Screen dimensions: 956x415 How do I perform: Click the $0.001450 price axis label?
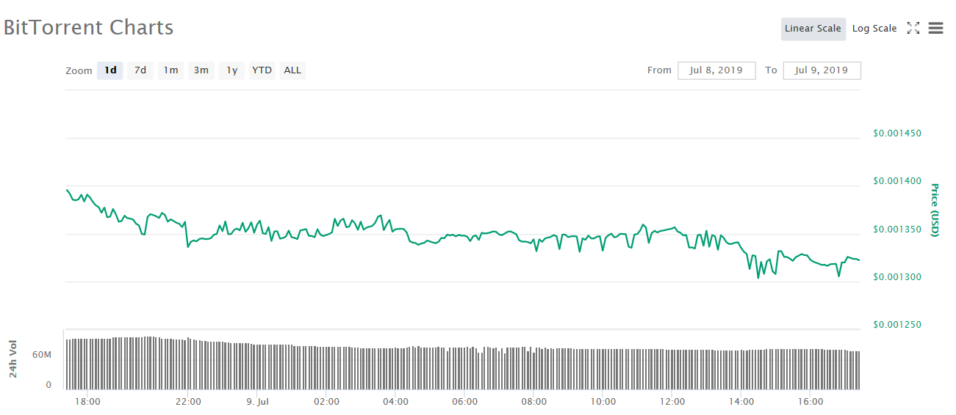point(897,133)
